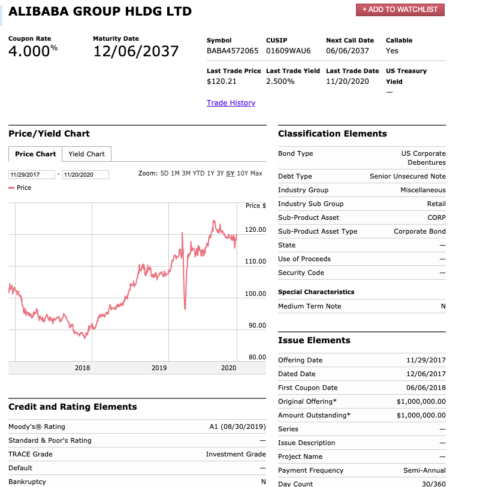Click the end date field showing 11/20/2020
The width and height of the screenshot is (492, 487).
tap(85, 174)
